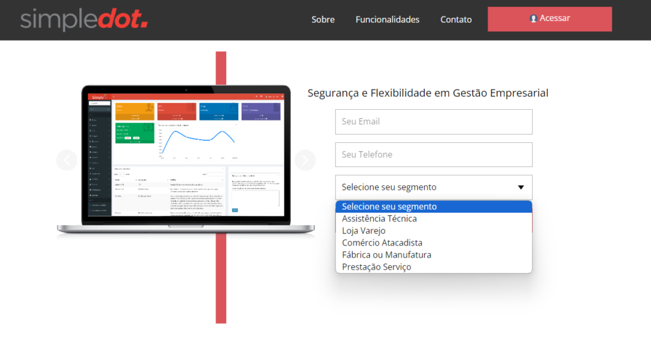The height and width of the screenshot is (344, 651).
Task: Click the segment dropdown arrow
Action: coord(521,187)
